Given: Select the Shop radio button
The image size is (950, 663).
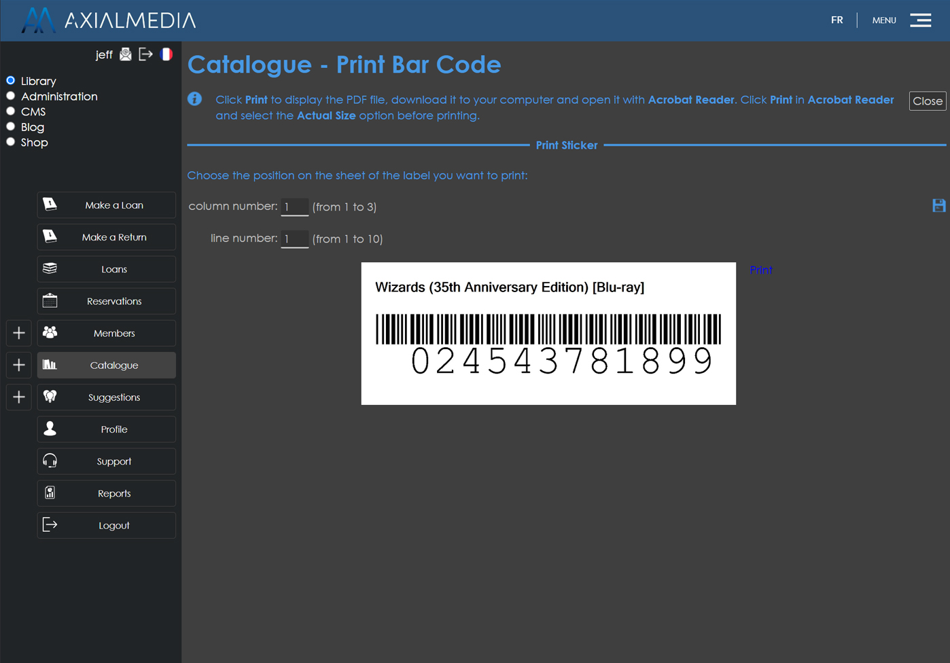Looking at the screenshot, I should point(11,142).
